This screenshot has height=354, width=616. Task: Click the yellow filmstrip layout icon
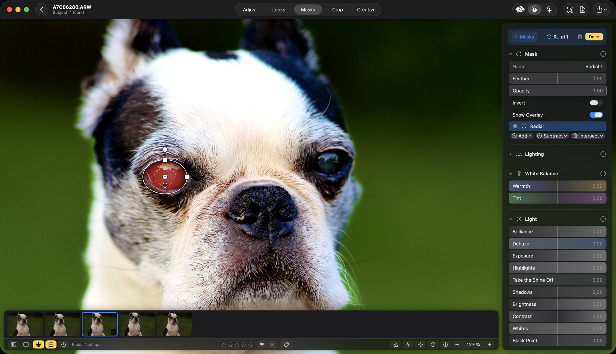pos(51,345)
